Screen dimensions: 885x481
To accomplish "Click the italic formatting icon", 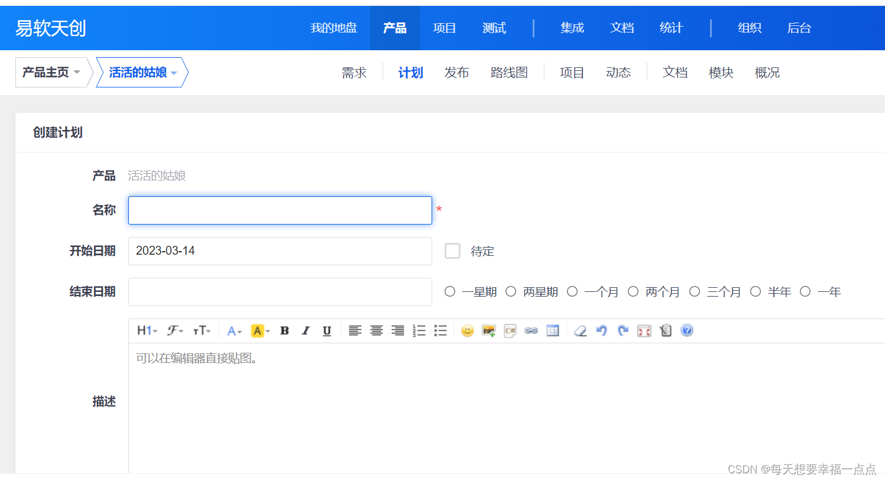I will pos(306,331).
